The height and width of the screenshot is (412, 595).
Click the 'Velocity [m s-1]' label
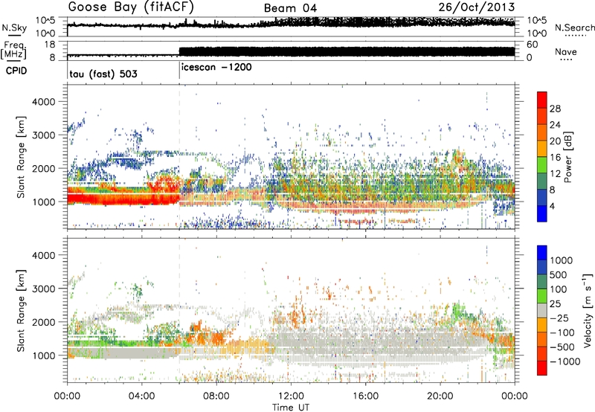point(588,310)
